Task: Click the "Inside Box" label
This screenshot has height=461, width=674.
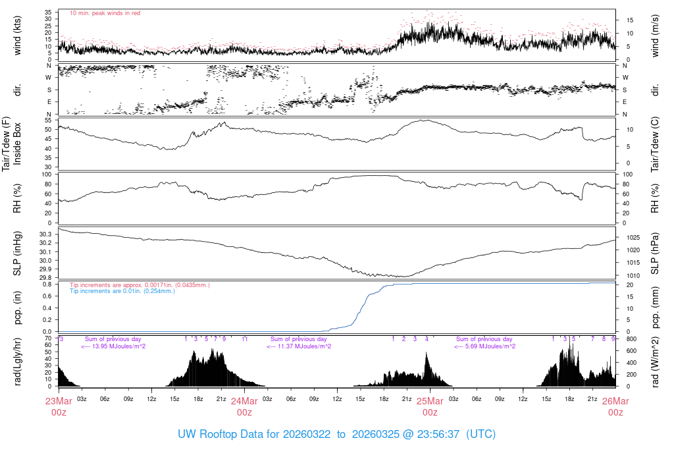Action: (x=17, y=144)
